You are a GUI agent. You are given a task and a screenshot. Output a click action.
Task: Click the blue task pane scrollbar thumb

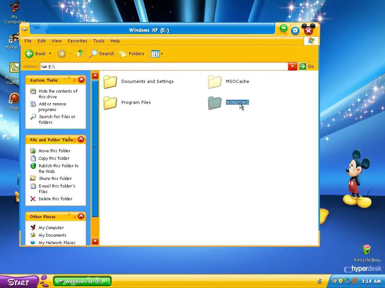(x=95, y=148)
